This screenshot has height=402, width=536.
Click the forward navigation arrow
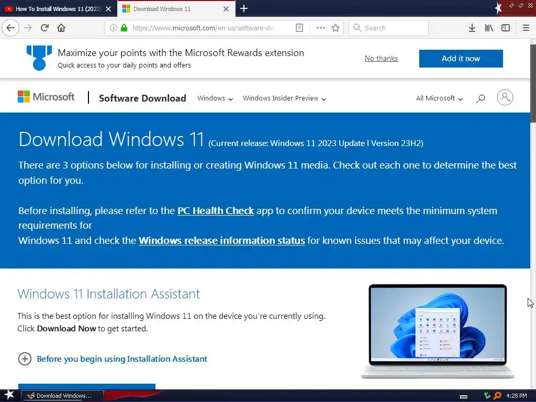click(x=28, y=28)
